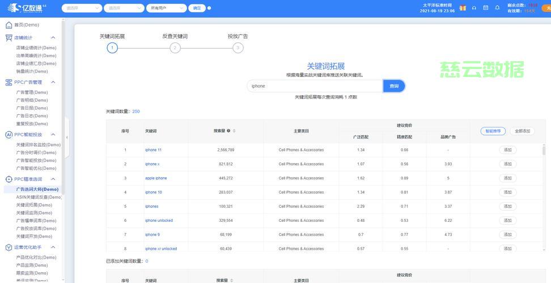The height and width of the screenshot is (283, 551).
Task: Click the iphone unlocked keyword link
Action: pos(159,221)
